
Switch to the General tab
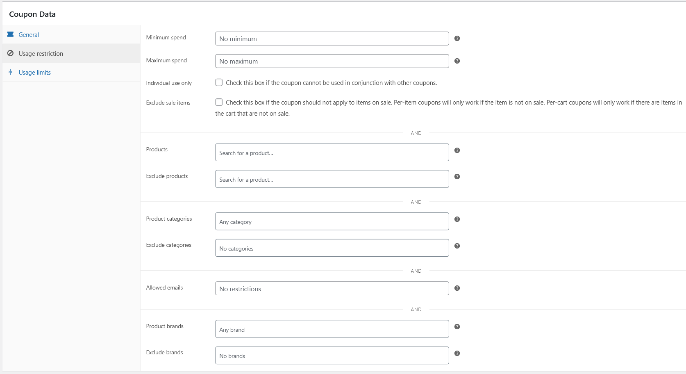[28, 34]
